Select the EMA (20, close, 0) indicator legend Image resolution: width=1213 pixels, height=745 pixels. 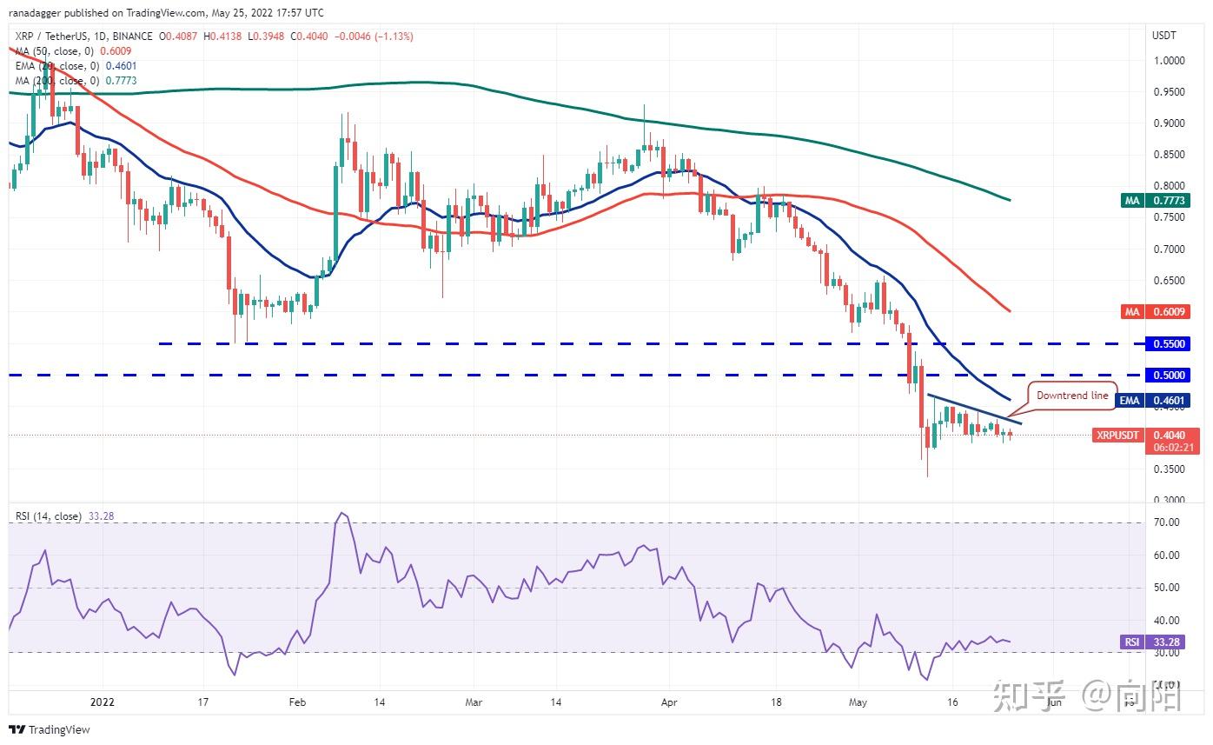coord(75,66)
